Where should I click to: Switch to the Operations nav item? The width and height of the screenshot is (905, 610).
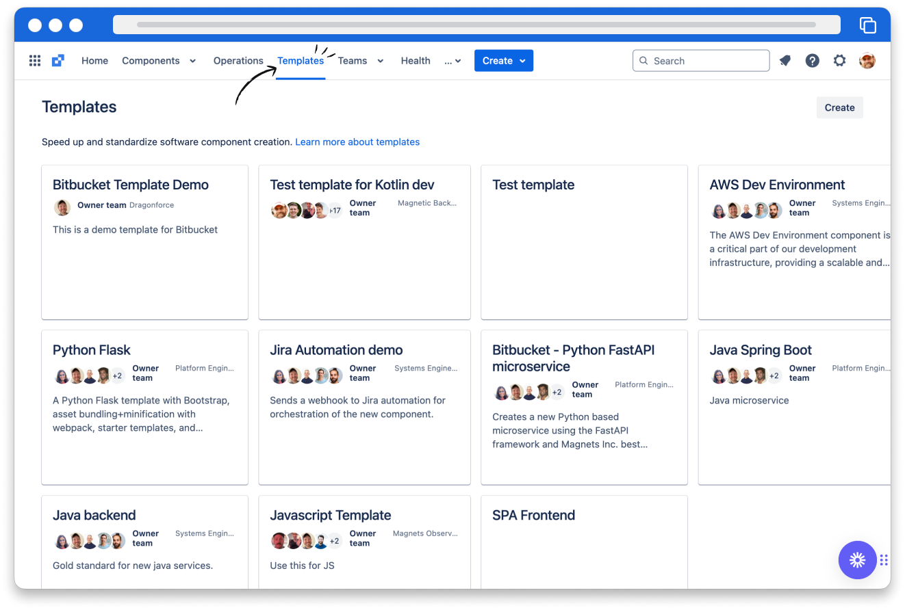(238, 61)
